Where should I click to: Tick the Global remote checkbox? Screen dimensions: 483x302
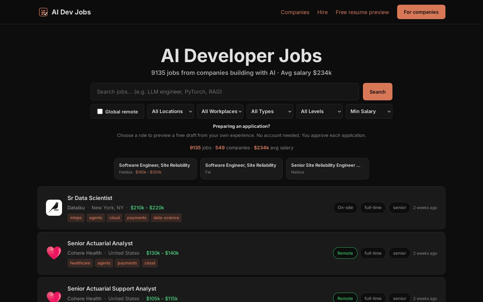point(100,111)
